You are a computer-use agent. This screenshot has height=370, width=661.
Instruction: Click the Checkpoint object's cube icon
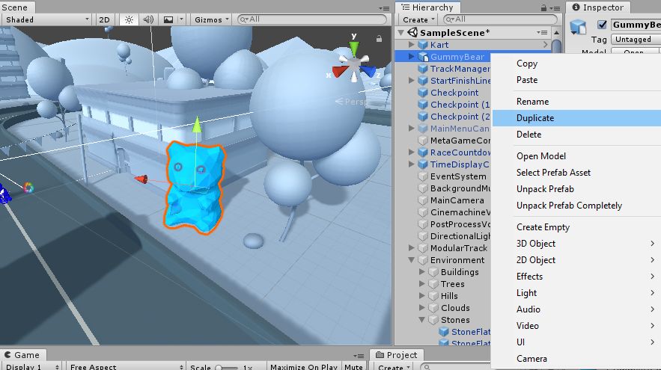click(422, 93)
